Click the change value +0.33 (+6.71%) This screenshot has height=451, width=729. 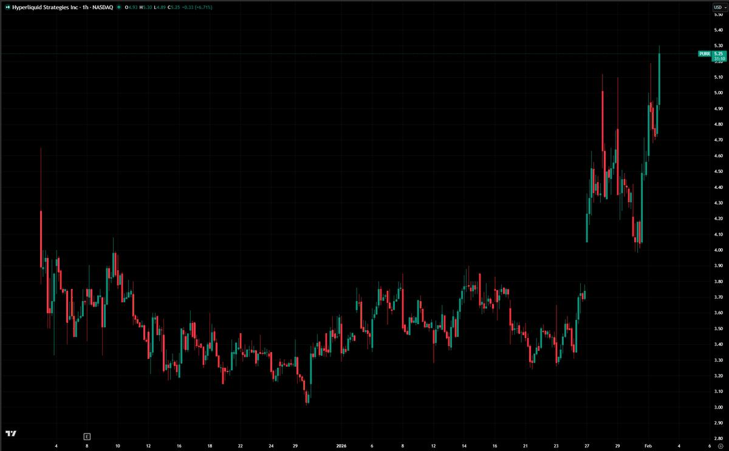[197, 7]
